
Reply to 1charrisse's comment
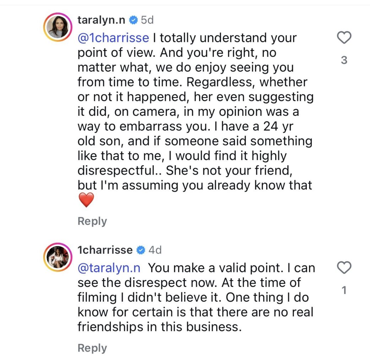pyautogui.click(x=92, y=348)
